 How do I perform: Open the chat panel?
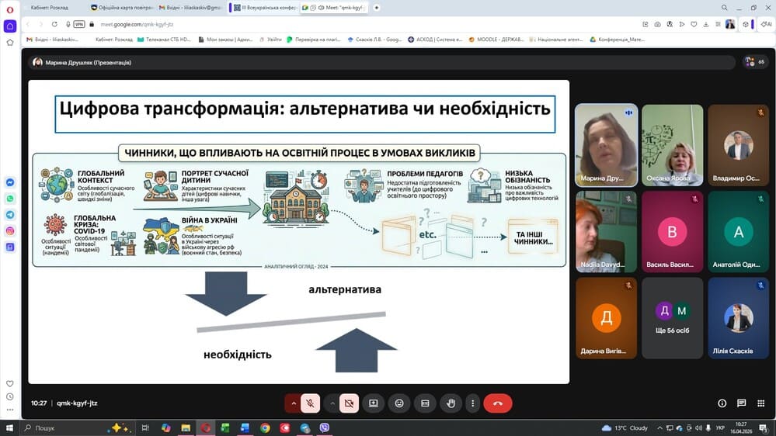tap(741, 403)
